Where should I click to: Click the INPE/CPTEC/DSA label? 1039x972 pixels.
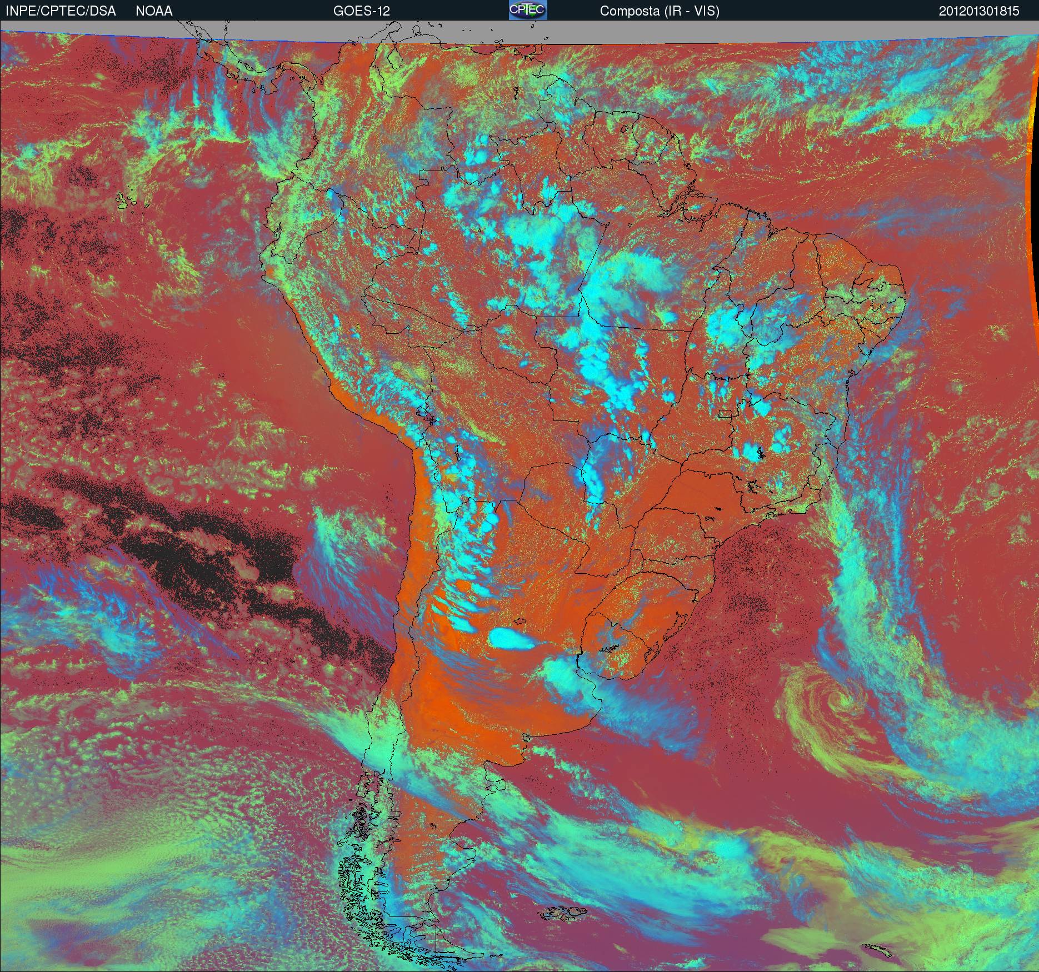(x=61, y=11)
